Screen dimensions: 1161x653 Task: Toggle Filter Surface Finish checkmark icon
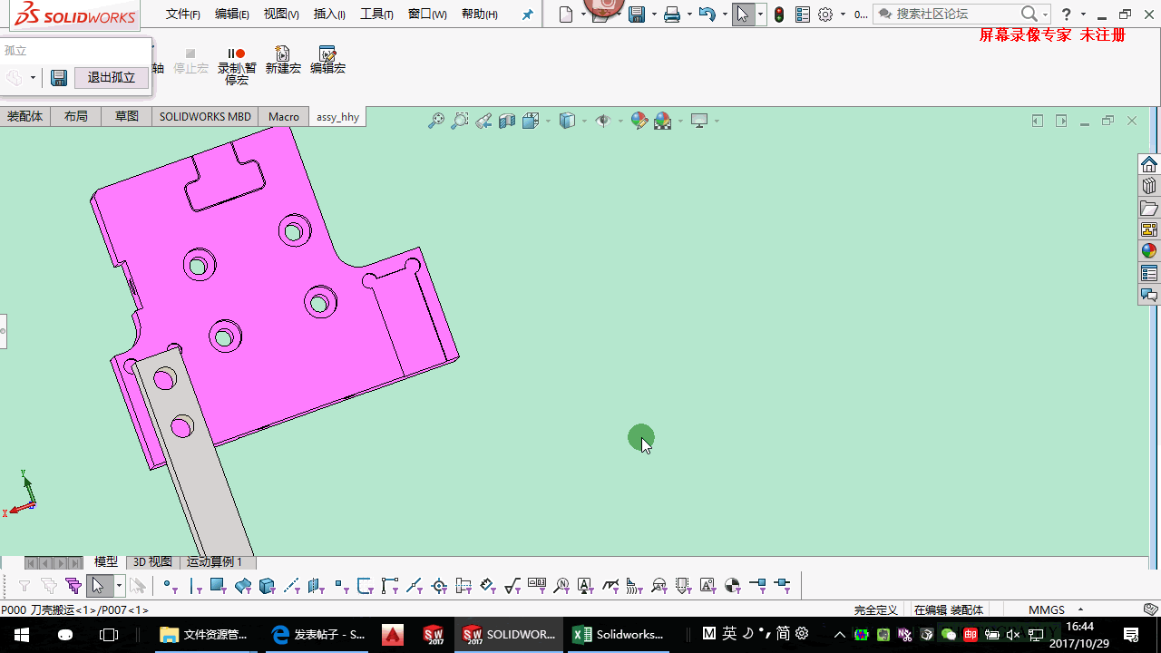click(512, 586)
